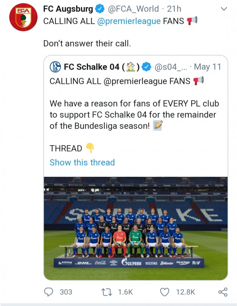Image resolution: width=237 pixels, height=306 pixels.
Task: Click FC Schalke 04 crest avatar
Action: pos(55,67)
